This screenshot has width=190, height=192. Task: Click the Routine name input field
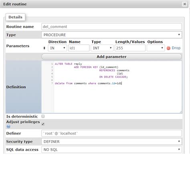(111, 27)
